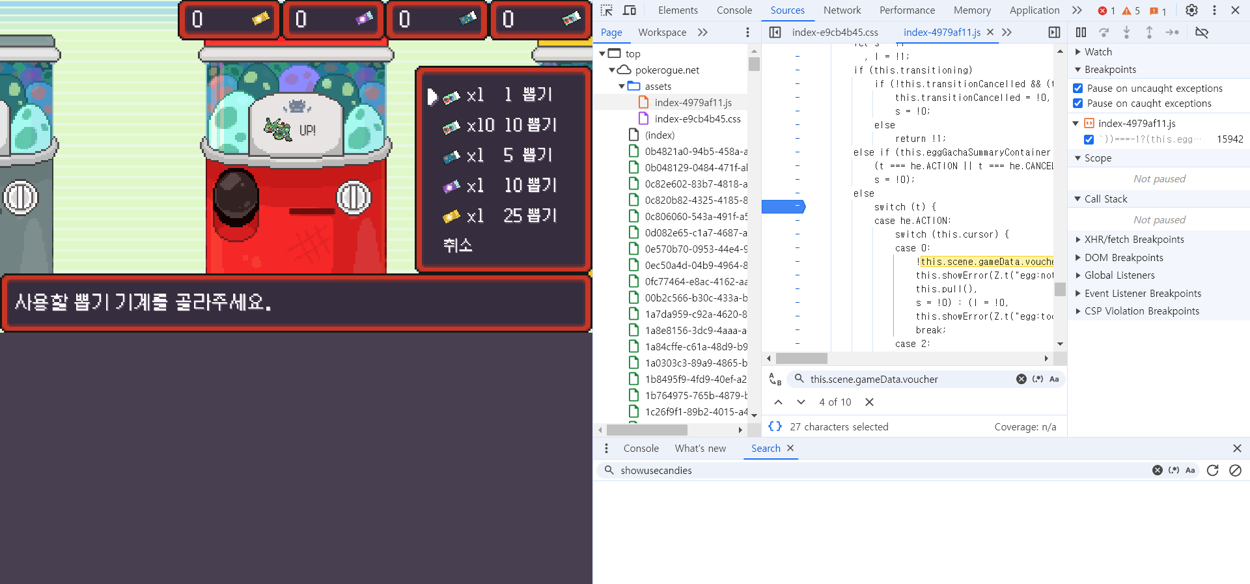Click Step into next function call
Screen dimensions: 1250x584
(x=1126, y=33)
